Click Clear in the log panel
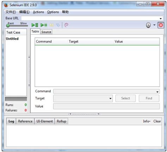 [157, 121]
